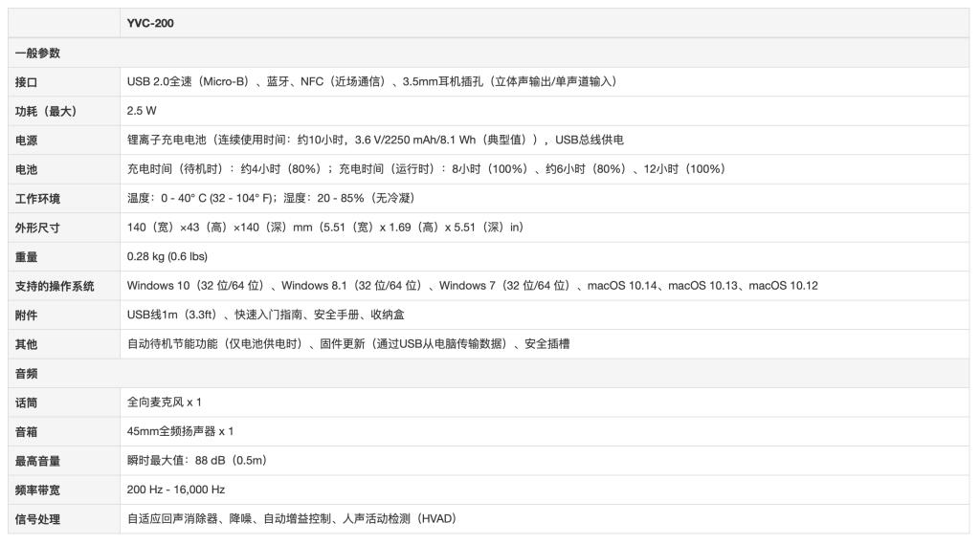Click the USB 2.0全速 interface description text
980x544 pixels.
coord(371,82)
